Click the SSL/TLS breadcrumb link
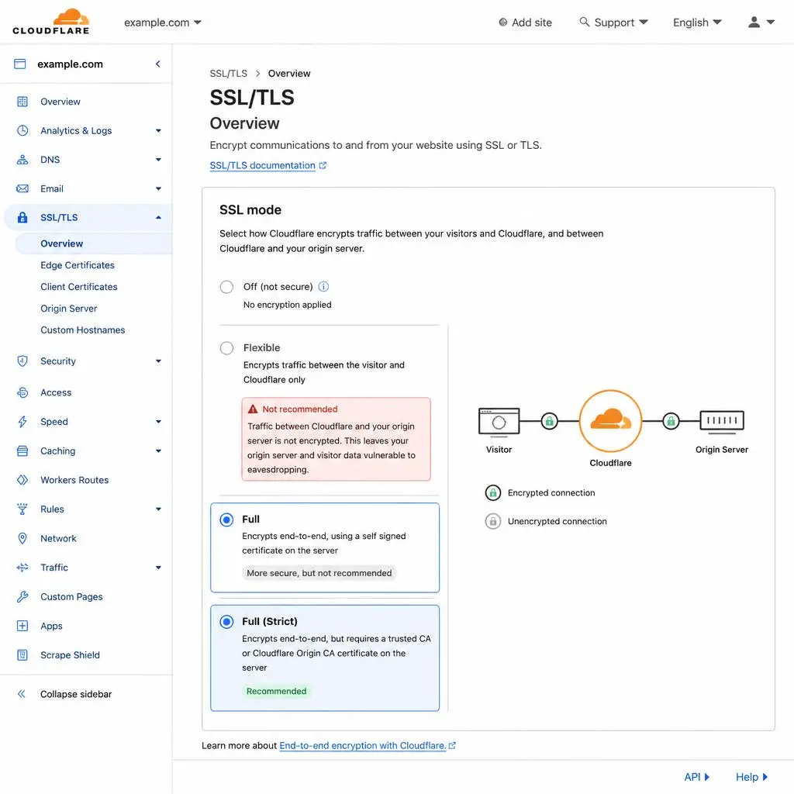This screenshot has width=794, height=794. [x=229, y=74]
